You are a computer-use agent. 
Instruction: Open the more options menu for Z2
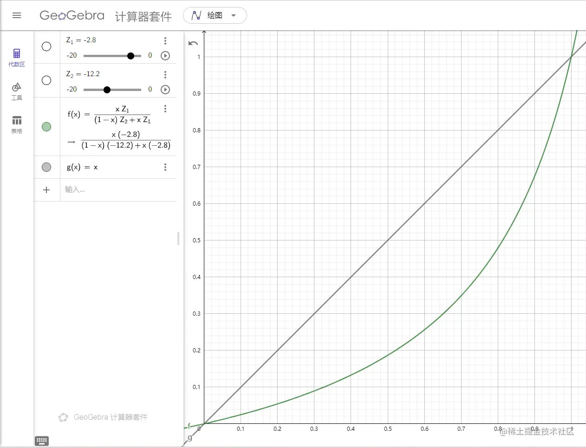click(165, 75)
